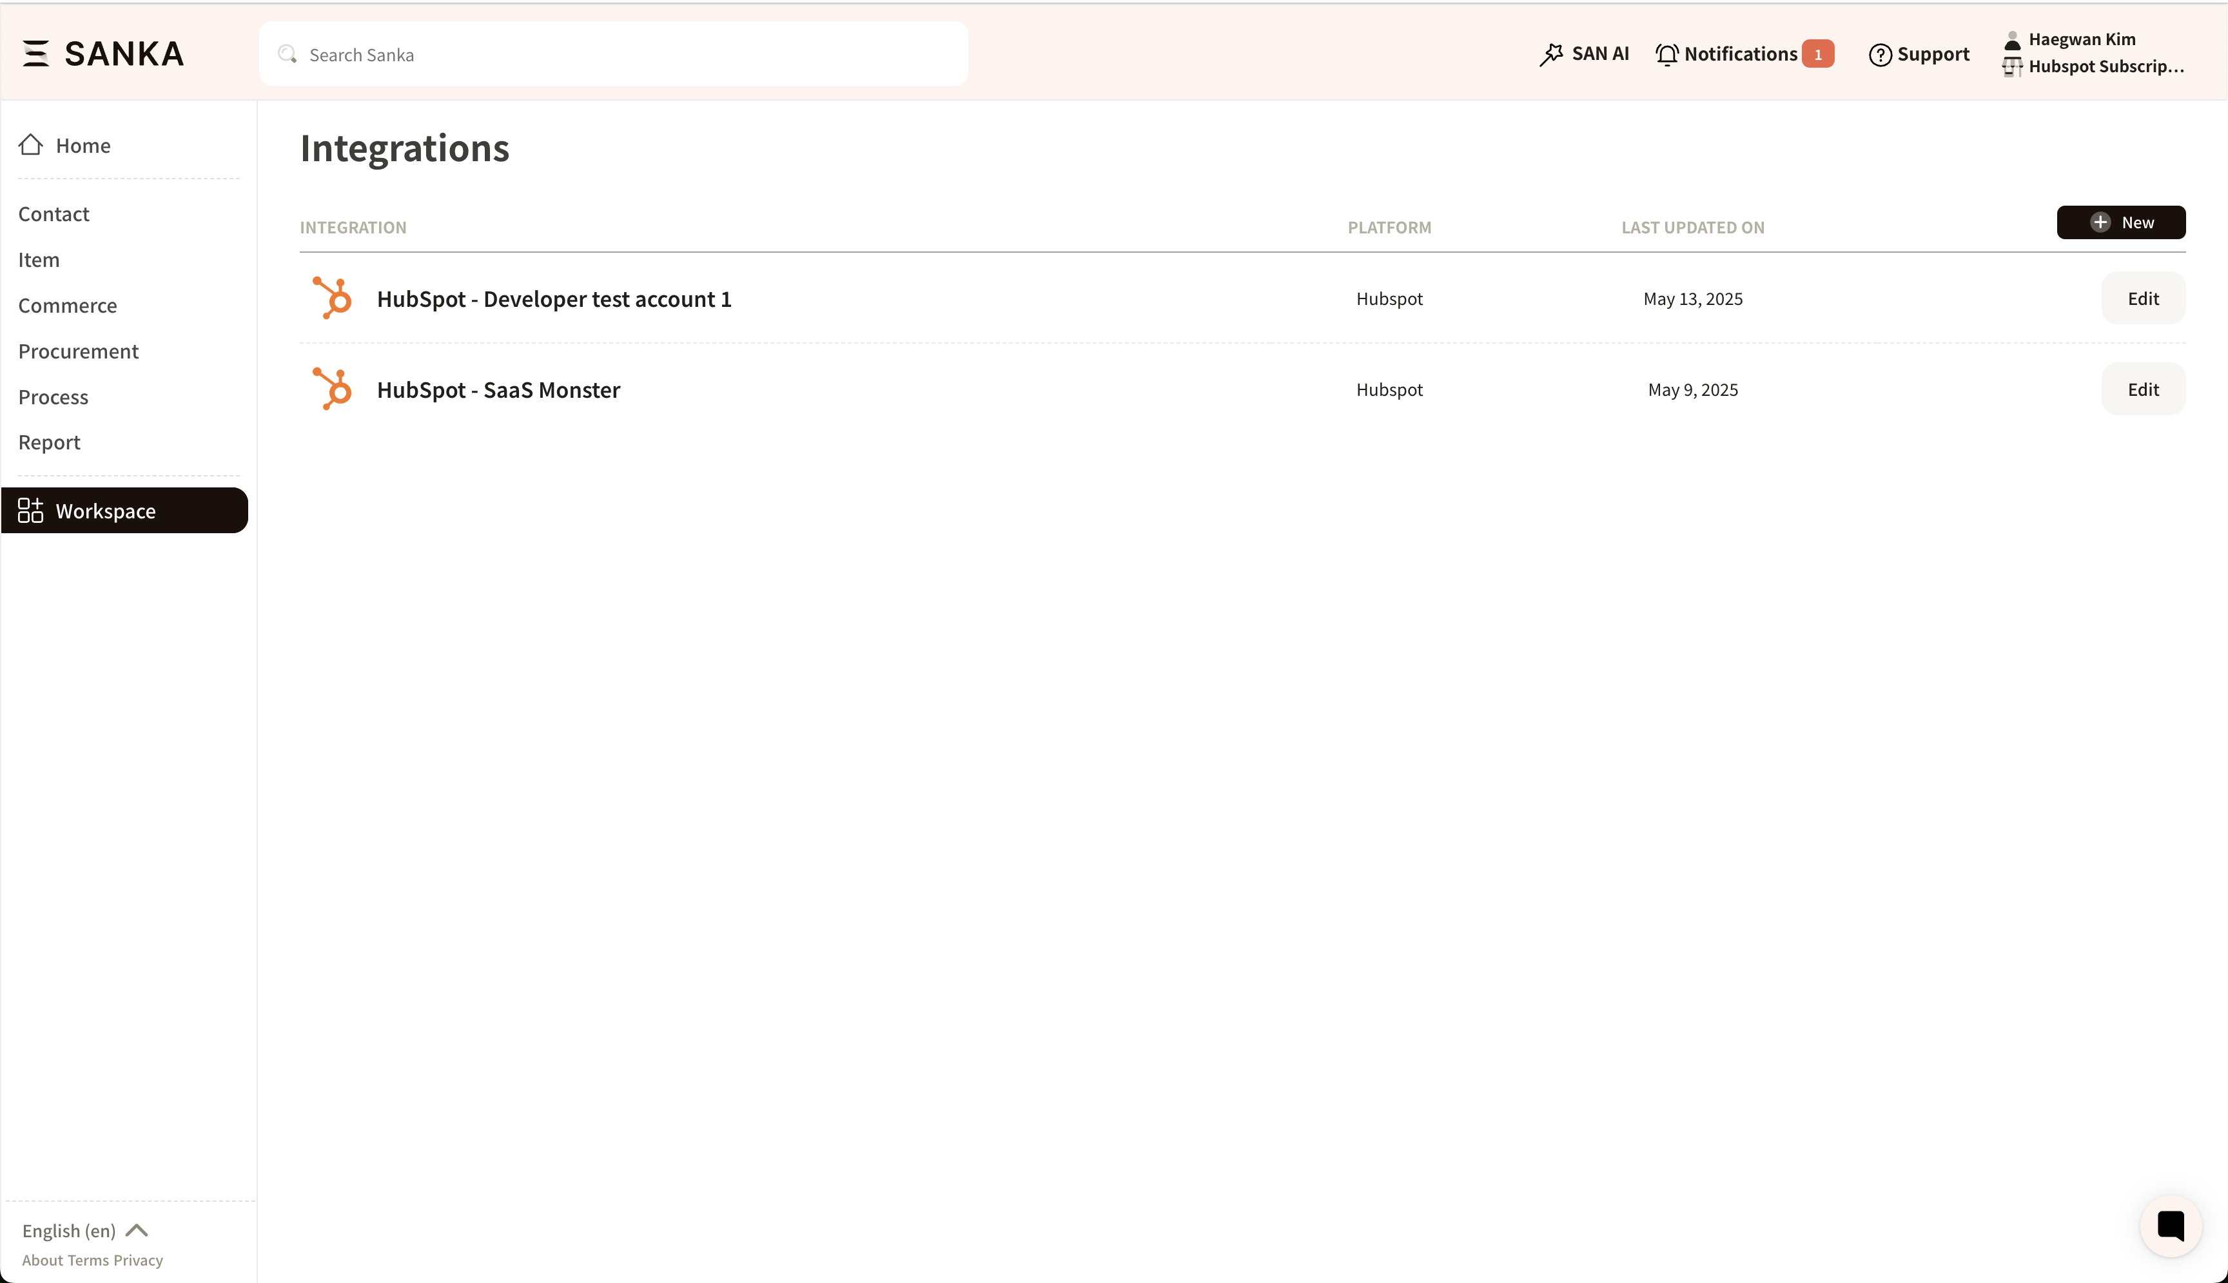Viewport: 2228px width, 1283px height.
Task: Click Hubspot platform cell for Developer test account
Action: click(1389, 299)
